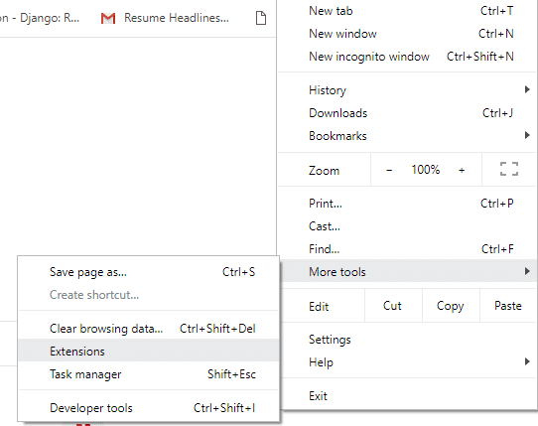The height and width of the screenshot is (426, 538).
Task: Increase zoom with the plus button
Action: point(462,170)
